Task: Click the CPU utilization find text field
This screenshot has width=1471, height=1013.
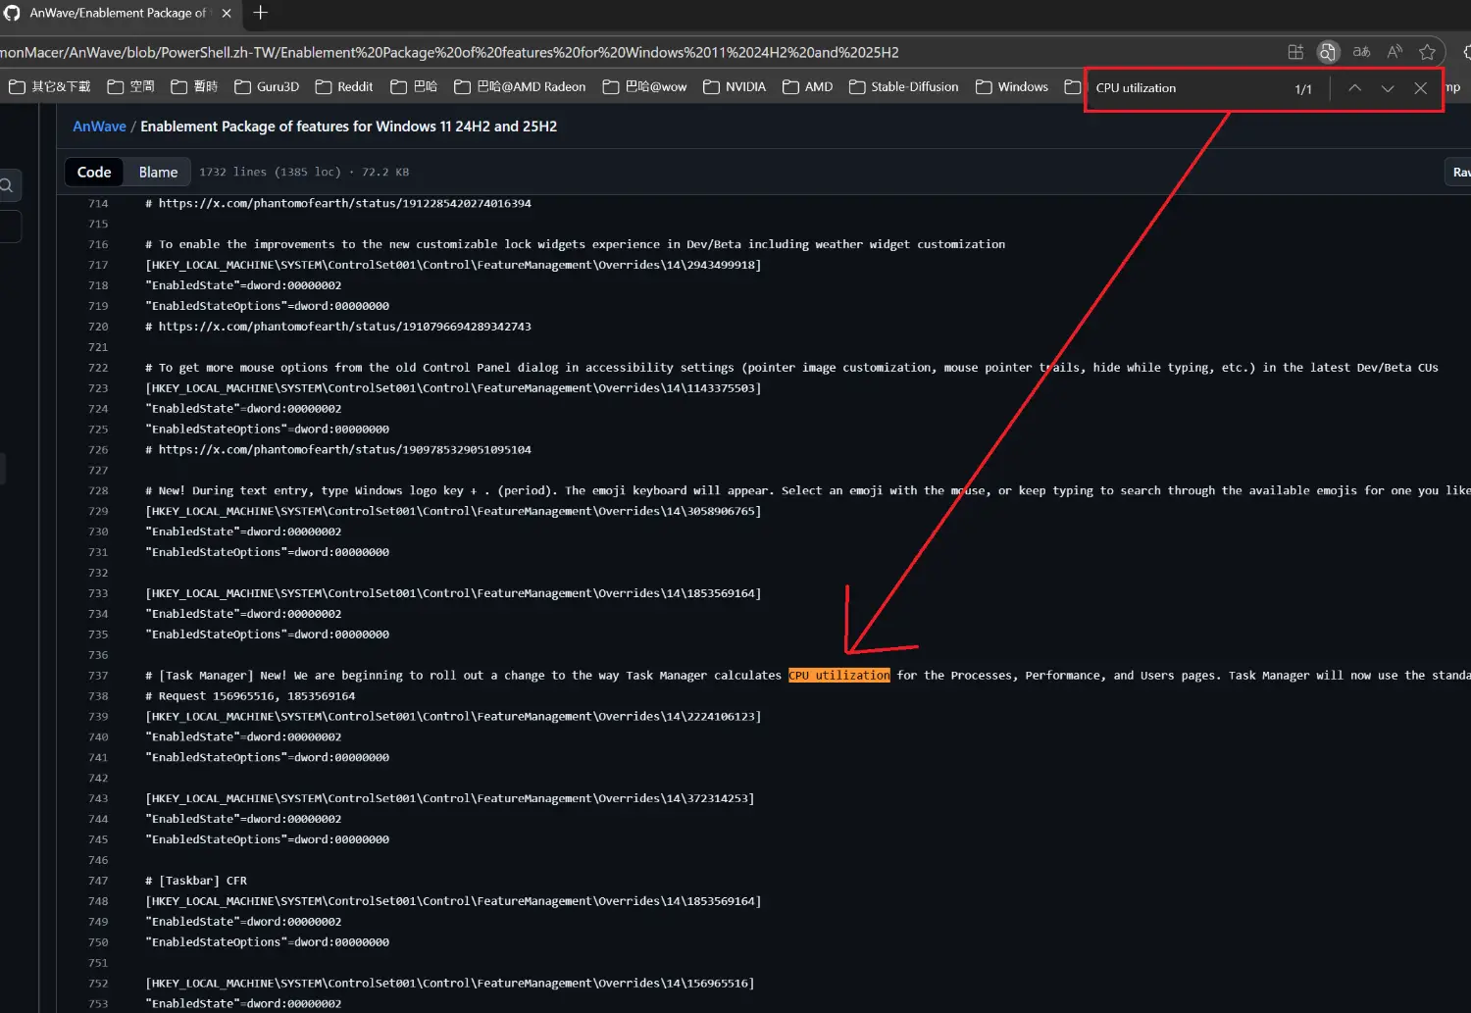Action: (x=1187, y=88)
